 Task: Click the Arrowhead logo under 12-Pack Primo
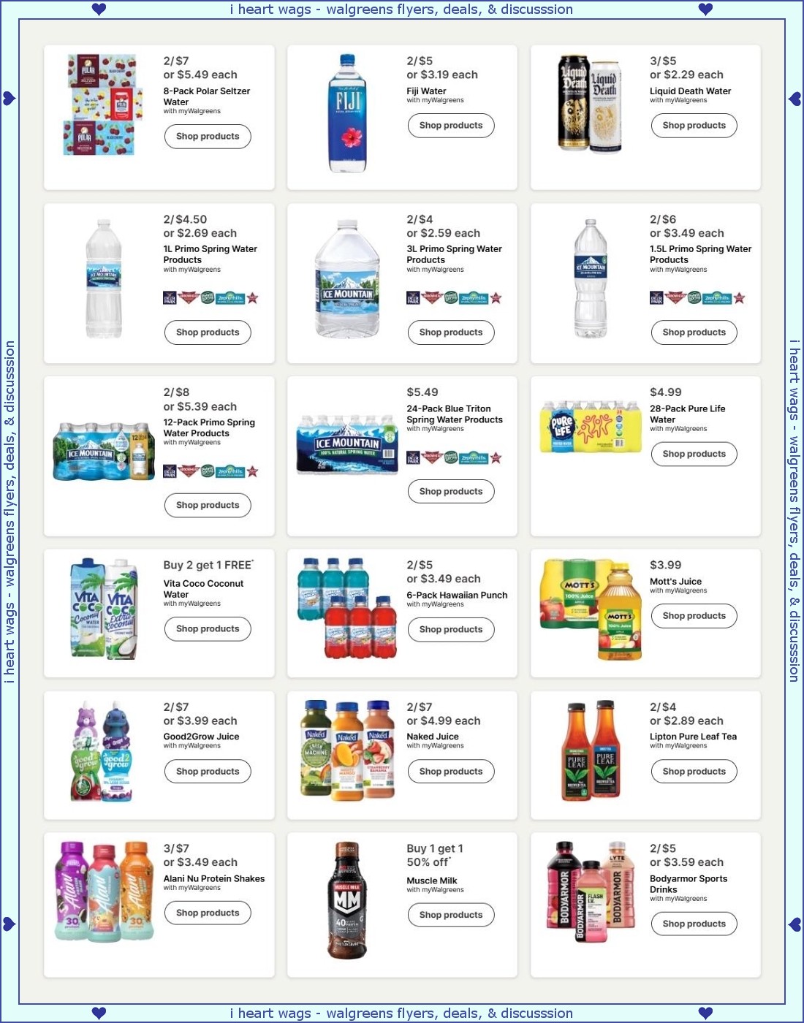(189, 471)
